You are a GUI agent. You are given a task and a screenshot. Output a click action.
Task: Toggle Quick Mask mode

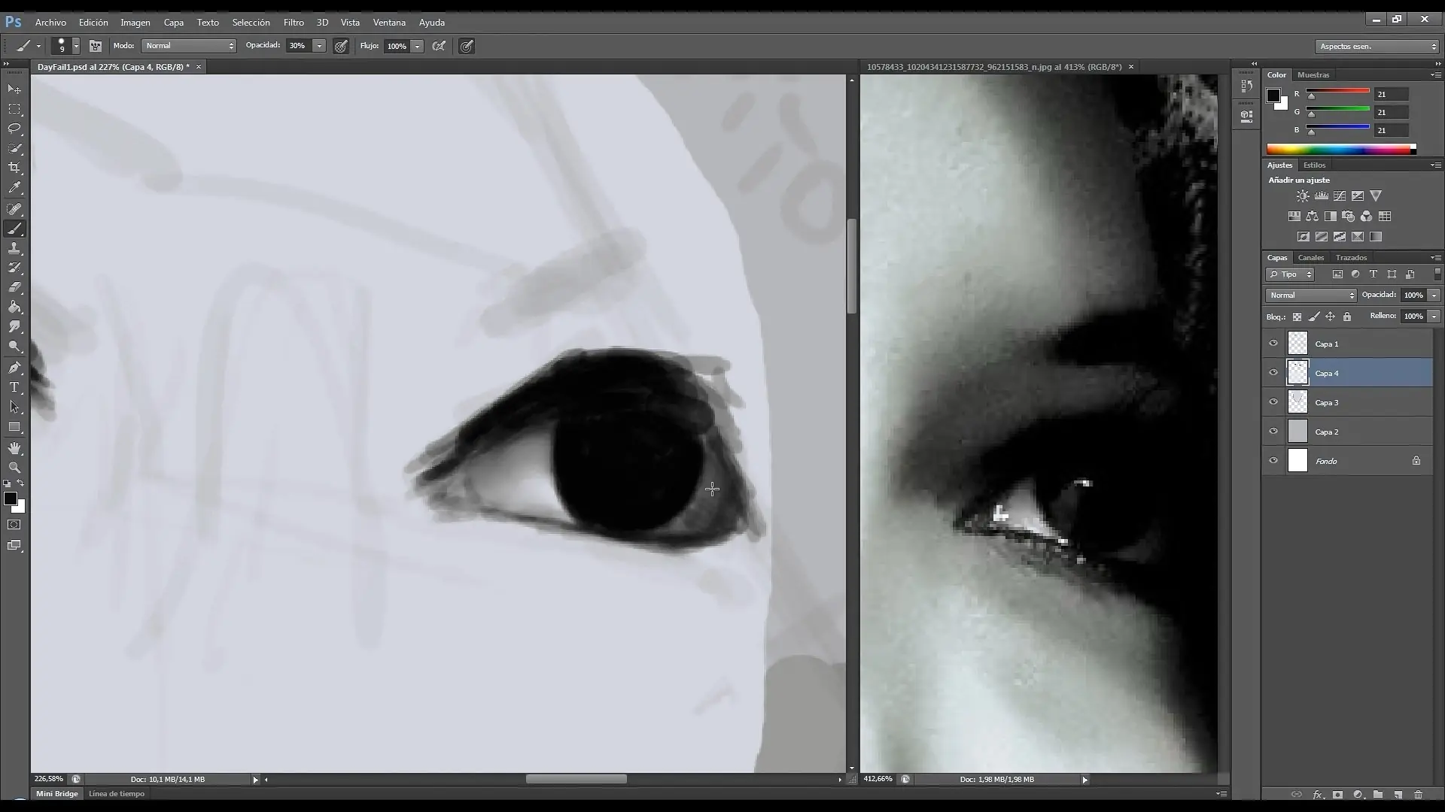(14, 525)
